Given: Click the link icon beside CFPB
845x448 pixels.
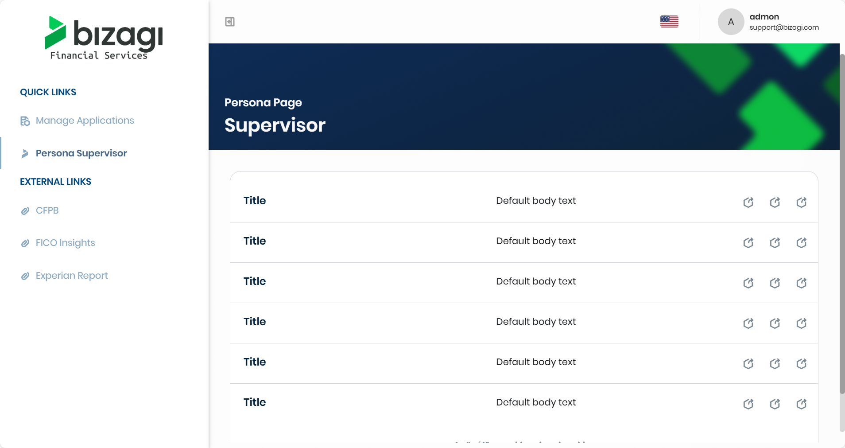Looking at the screenshot, I should 25,210.
